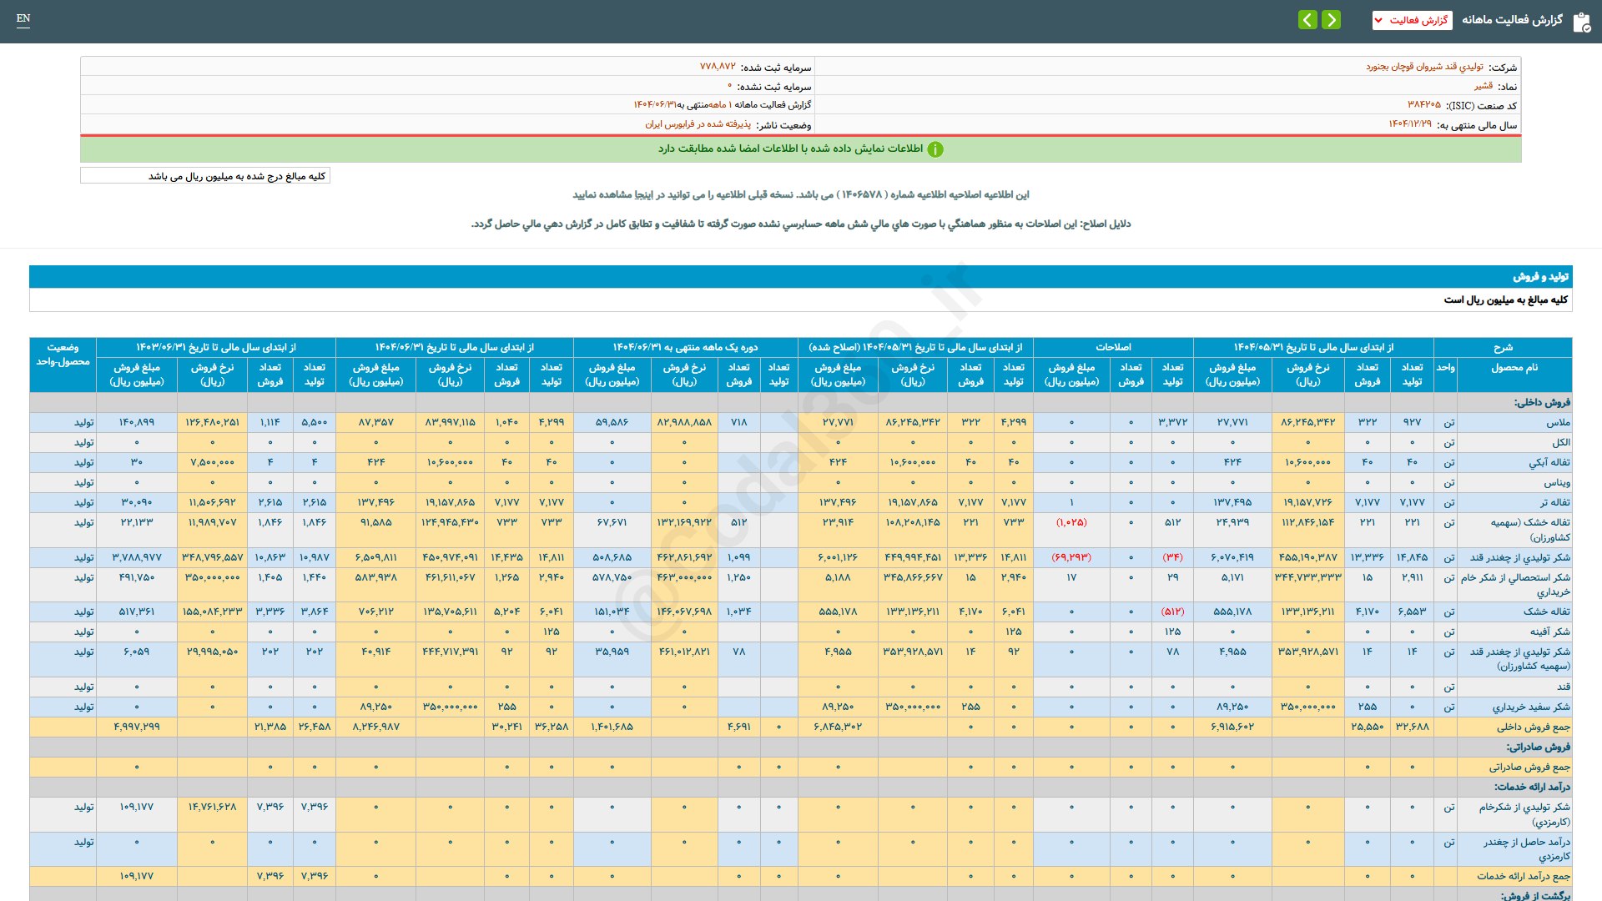This screenshot has width=1602, height=901.
Task: Click the فروش صادراتی section row
Action: [x=1538, y=747]
